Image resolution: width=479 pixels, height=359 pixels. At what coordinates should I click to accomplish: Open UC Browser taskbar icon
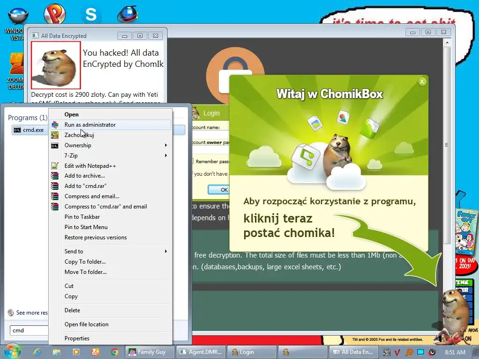95,352
